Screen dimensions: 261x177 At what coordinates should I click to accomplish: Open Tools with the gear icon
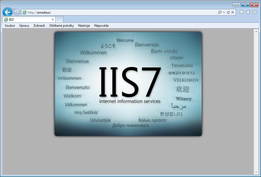tap(255, 12)
